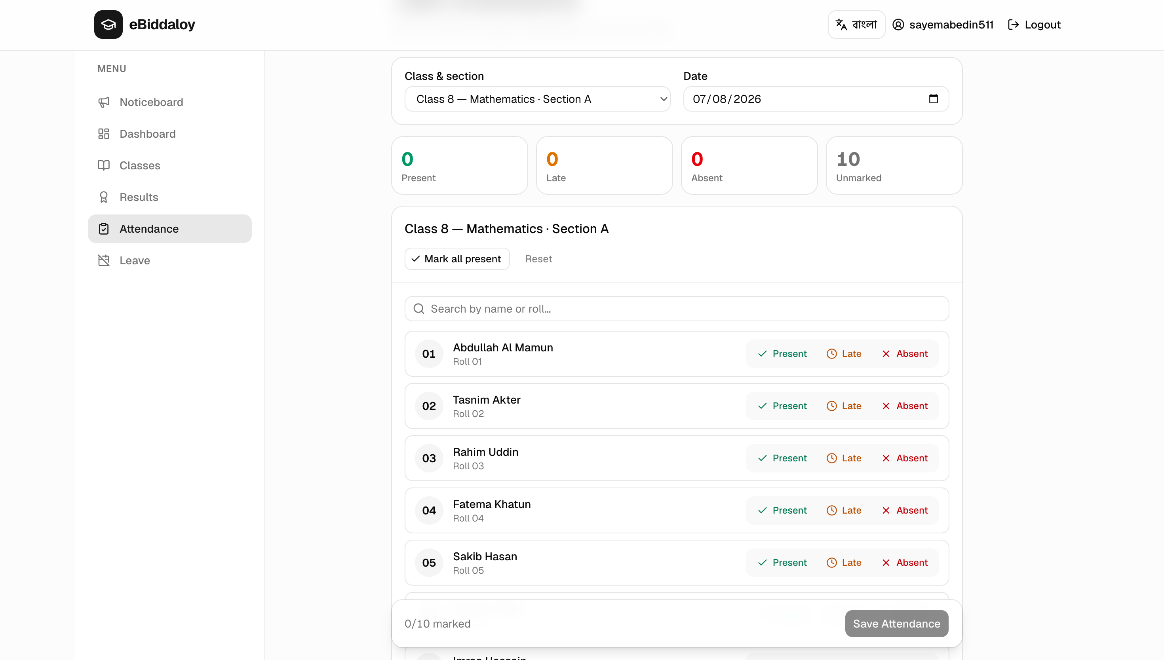Click the logout arrow icon
Screen dimensions: 1164x660
[x=1013, y=25]
